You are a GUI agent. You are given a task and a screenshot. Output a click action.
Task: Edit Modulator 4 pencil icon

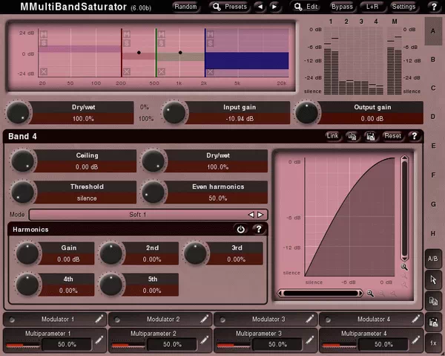[x=415, y=319]
